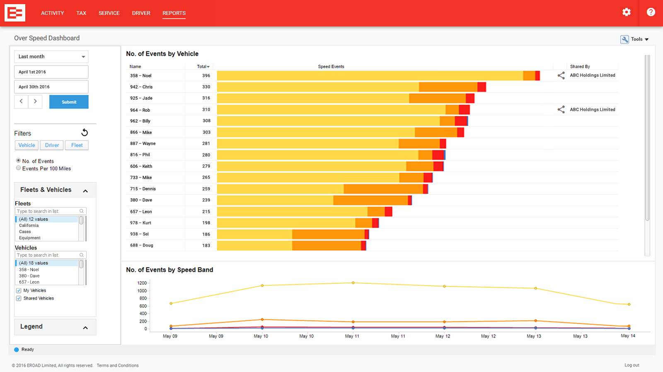Open the help question mark icon
The image size is (663, 372).
pos(651,12)
